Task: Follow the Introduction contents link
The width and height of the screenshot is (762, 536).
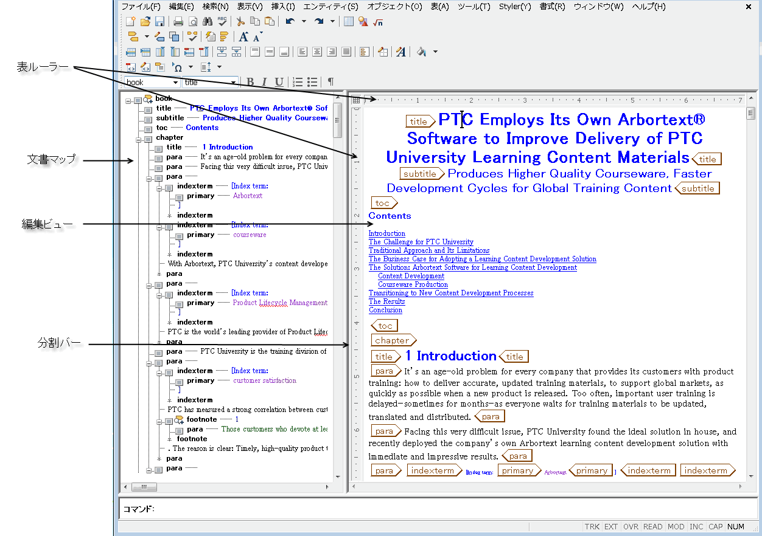Action: click(387, 233)
